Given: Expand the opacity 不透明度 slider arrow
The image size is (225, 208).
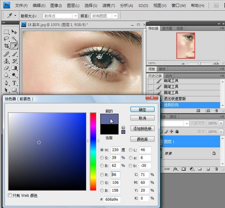Looking at the screenshot, I should [x=221, y=123].
